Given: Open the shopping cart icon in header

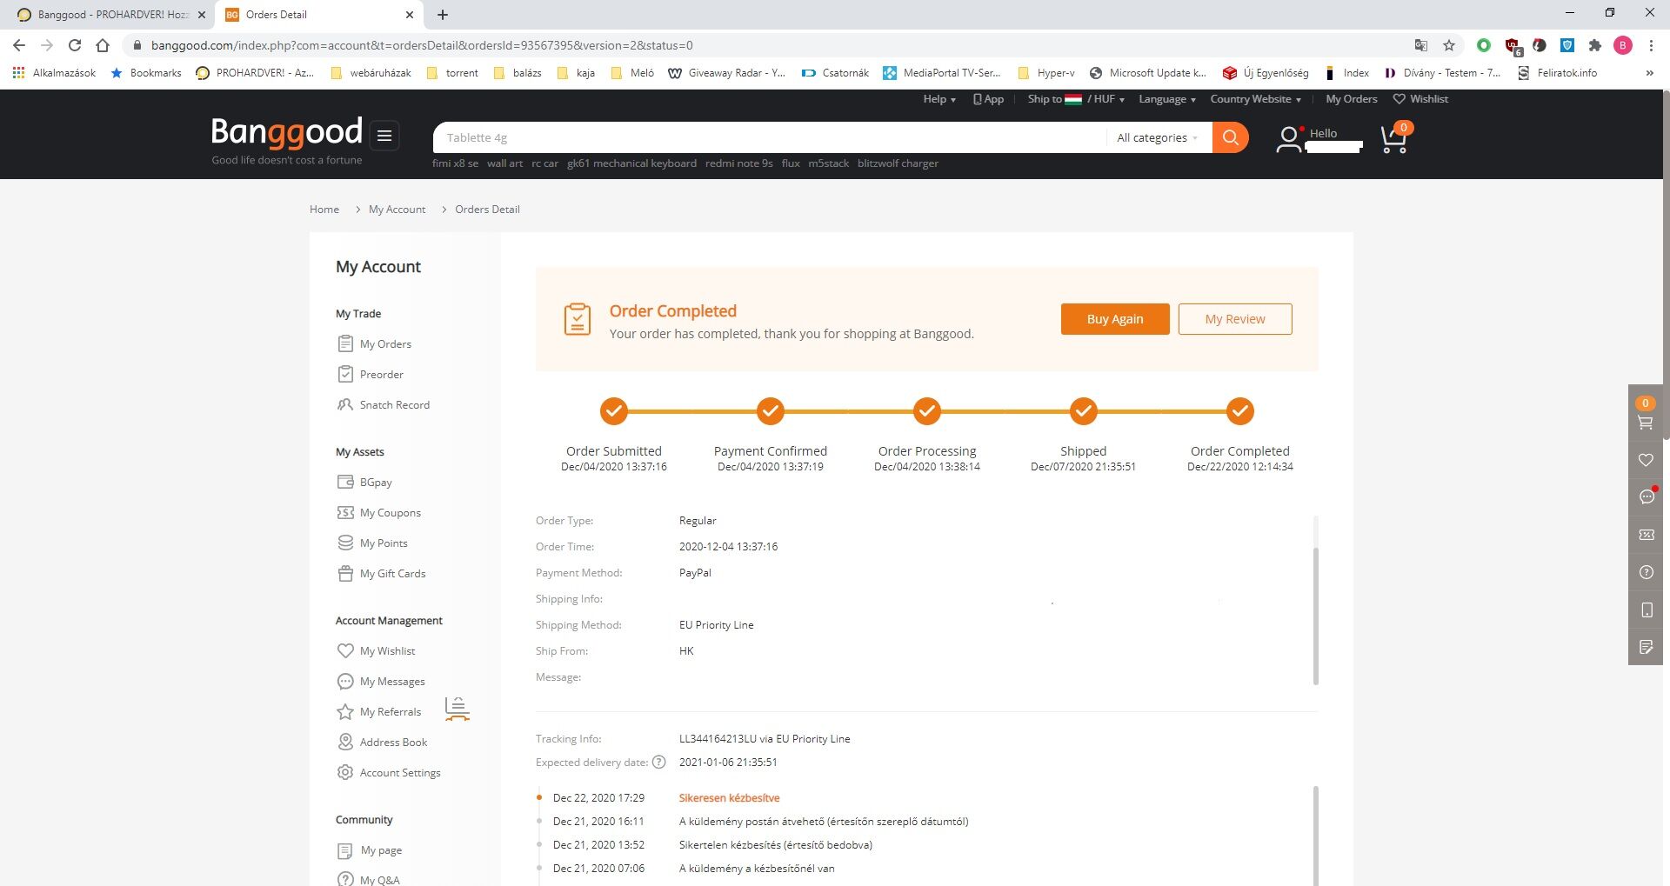Looking at the screenshot, I should [1395, 138].
